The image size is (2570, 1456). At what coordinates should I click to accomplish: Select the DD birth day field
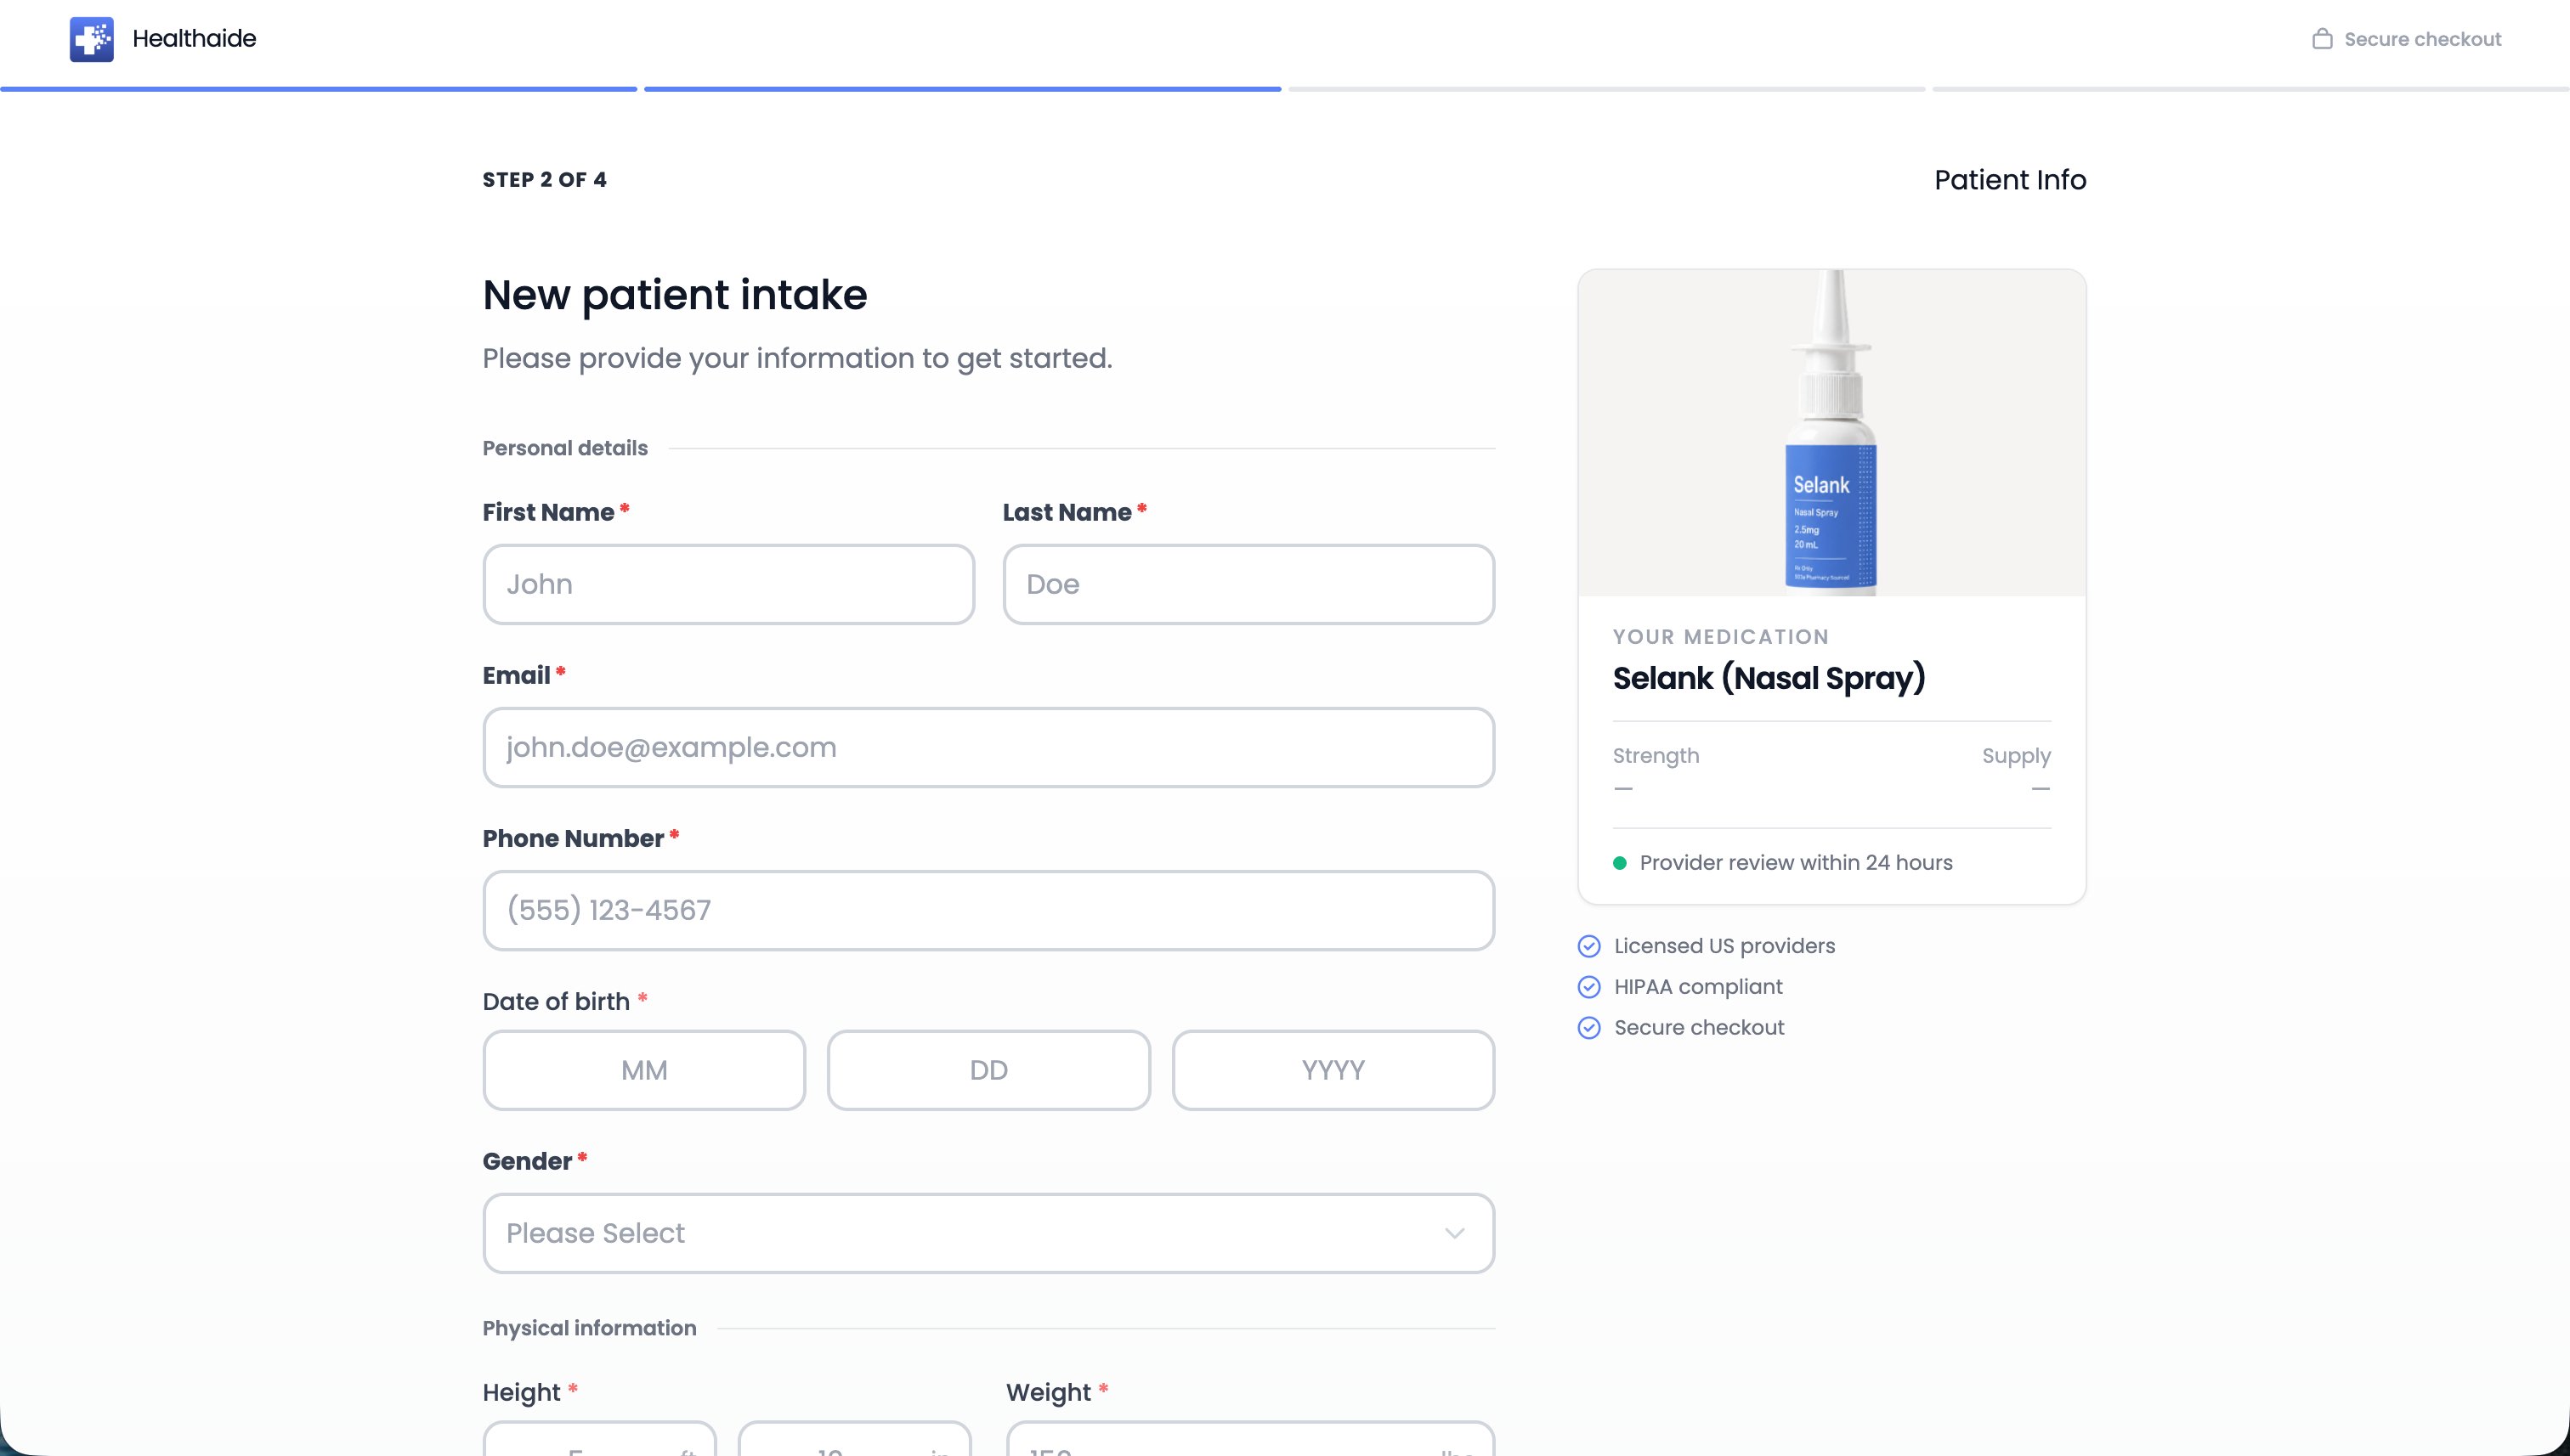pos(988,1070)
